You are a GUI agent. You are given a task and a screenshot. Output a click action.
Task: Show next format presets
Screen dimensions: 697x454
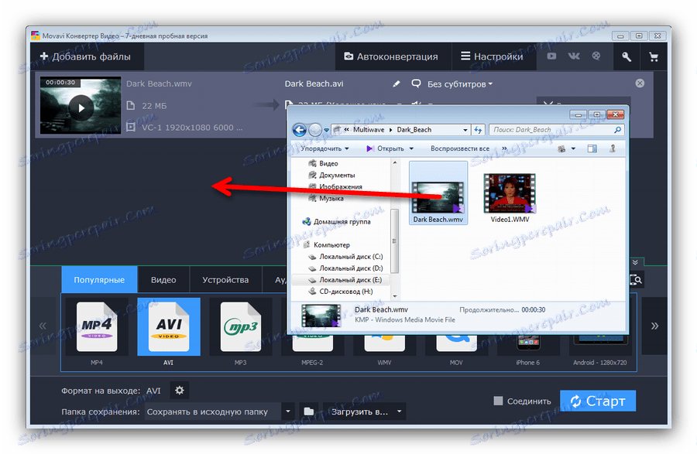pyautogui.click(x=654, y=326)
